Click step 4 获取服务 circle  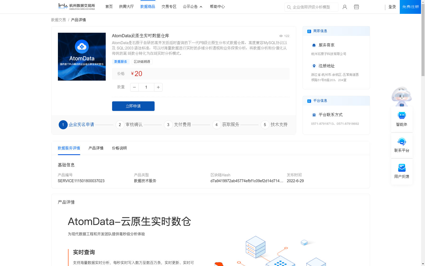click(x=216, y=125)
